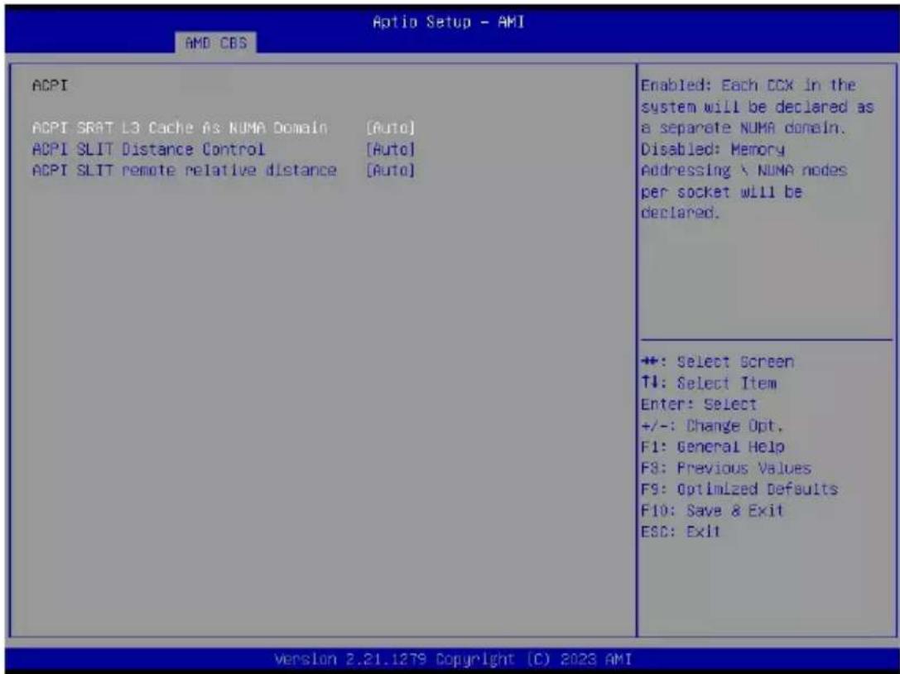Open the SLIT remote relative distance [Auto] value
This screenshot has height=674, width=900.
390,171
